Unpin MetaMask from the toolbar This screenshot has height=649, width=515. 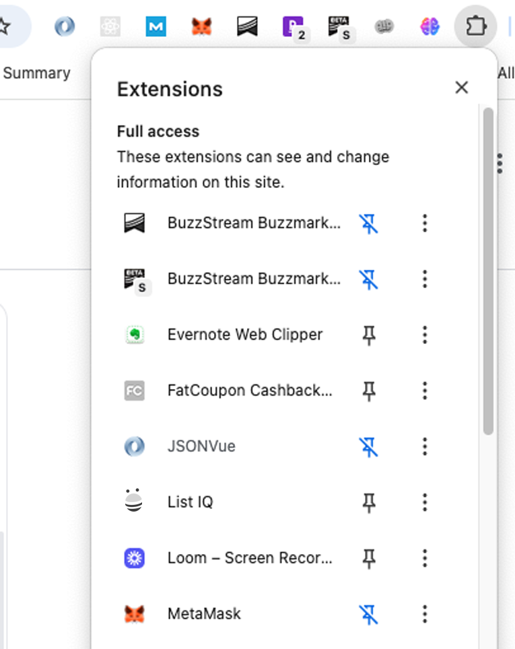coord(368,614)
